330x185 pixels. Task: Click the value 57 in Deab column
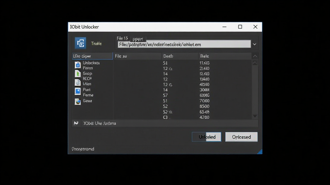(165, 95)
